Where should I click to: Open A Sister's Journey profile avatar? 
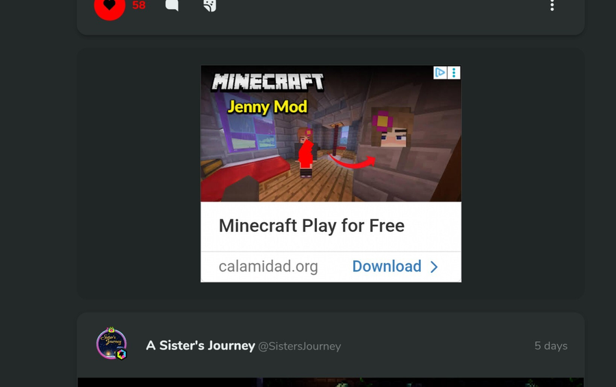(x=112, y=343)
